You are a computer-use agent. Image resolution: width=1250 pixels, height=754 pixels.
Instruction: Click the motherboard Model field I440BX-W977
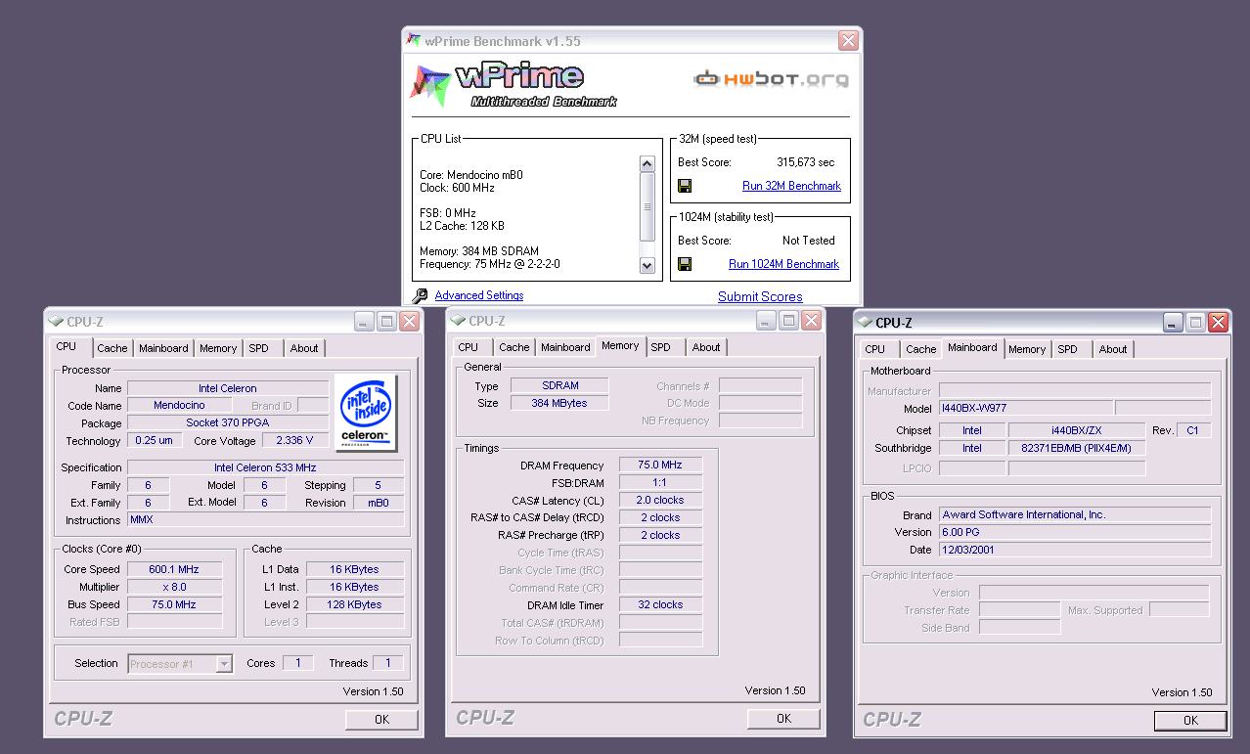point(1025,408)
